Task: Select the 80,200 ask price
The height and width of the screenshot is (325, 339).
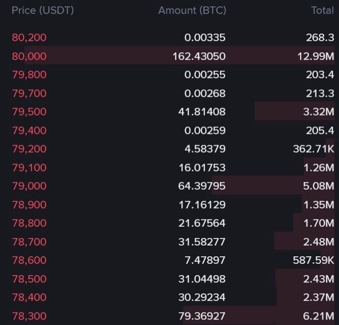Action: click(x=29, y=38)
